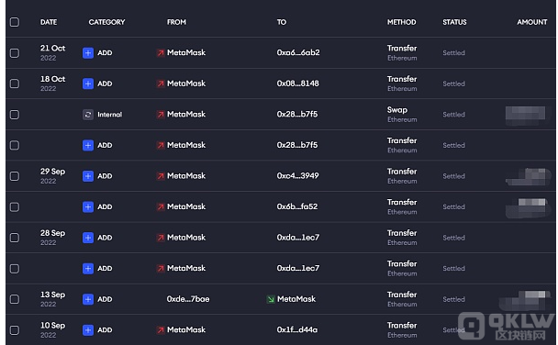Click the blue plus icon on 29 Sep row
This screenshot has height=345, width=558.
[x=88, y=176]
